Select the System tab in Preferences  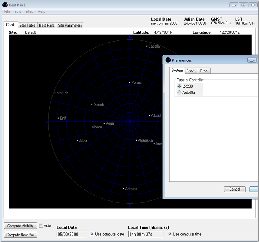(x=177, y=70)
